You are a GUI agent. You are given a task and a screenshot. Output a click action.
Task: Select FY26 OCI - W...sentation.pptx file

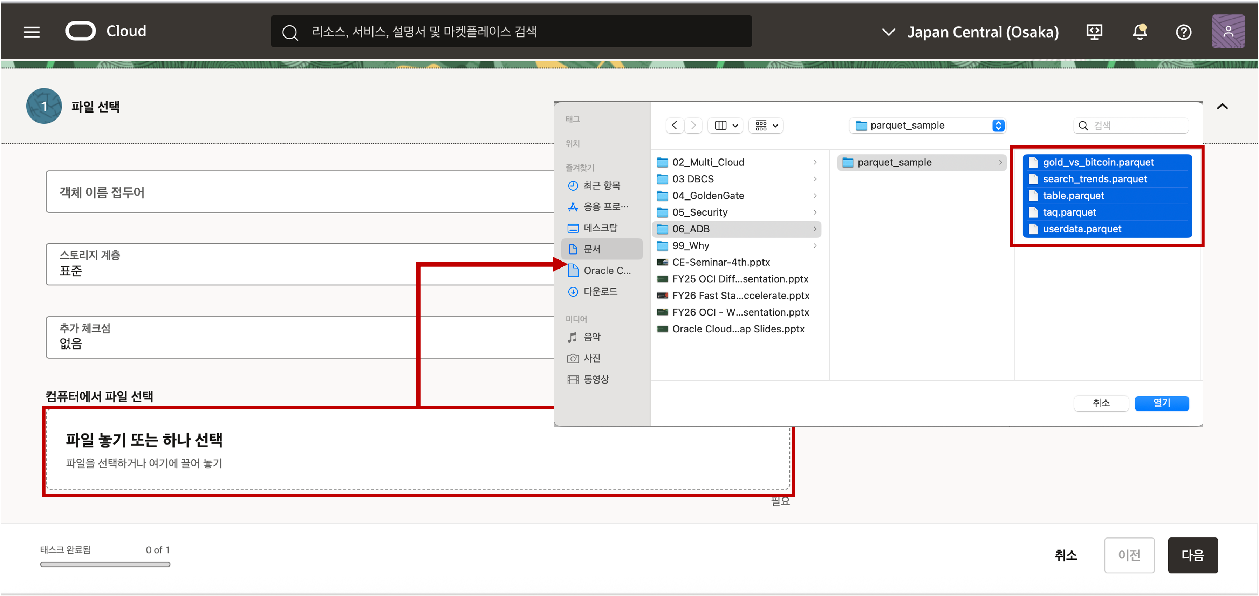[737, 312]
